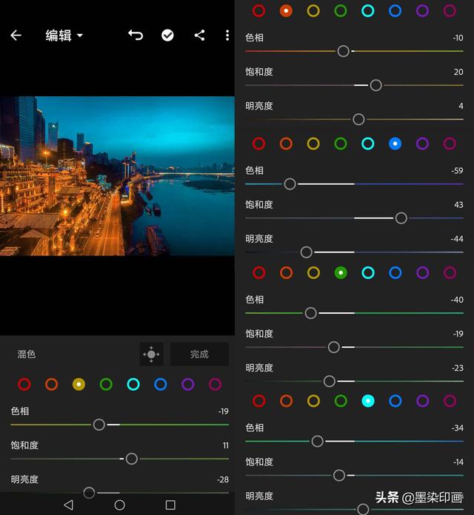Tap the selected yellow circle in 混色 panel
Screen dimensions: 474x515
(x=79, y=384)
